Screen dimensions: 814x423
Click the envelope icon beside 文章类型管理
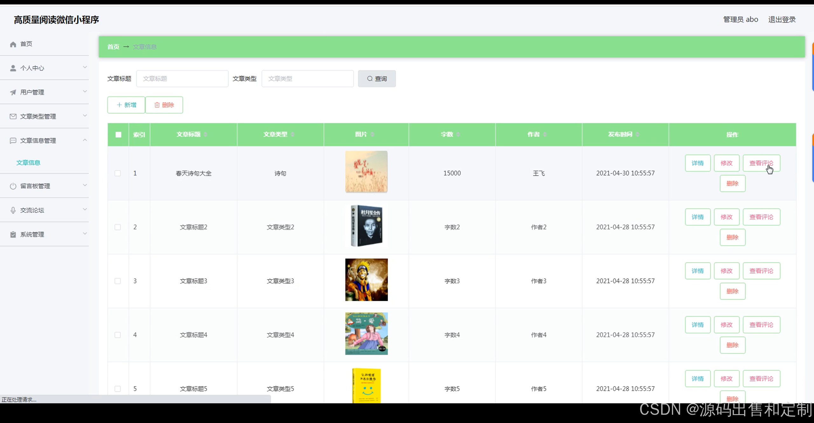[13, 117]
